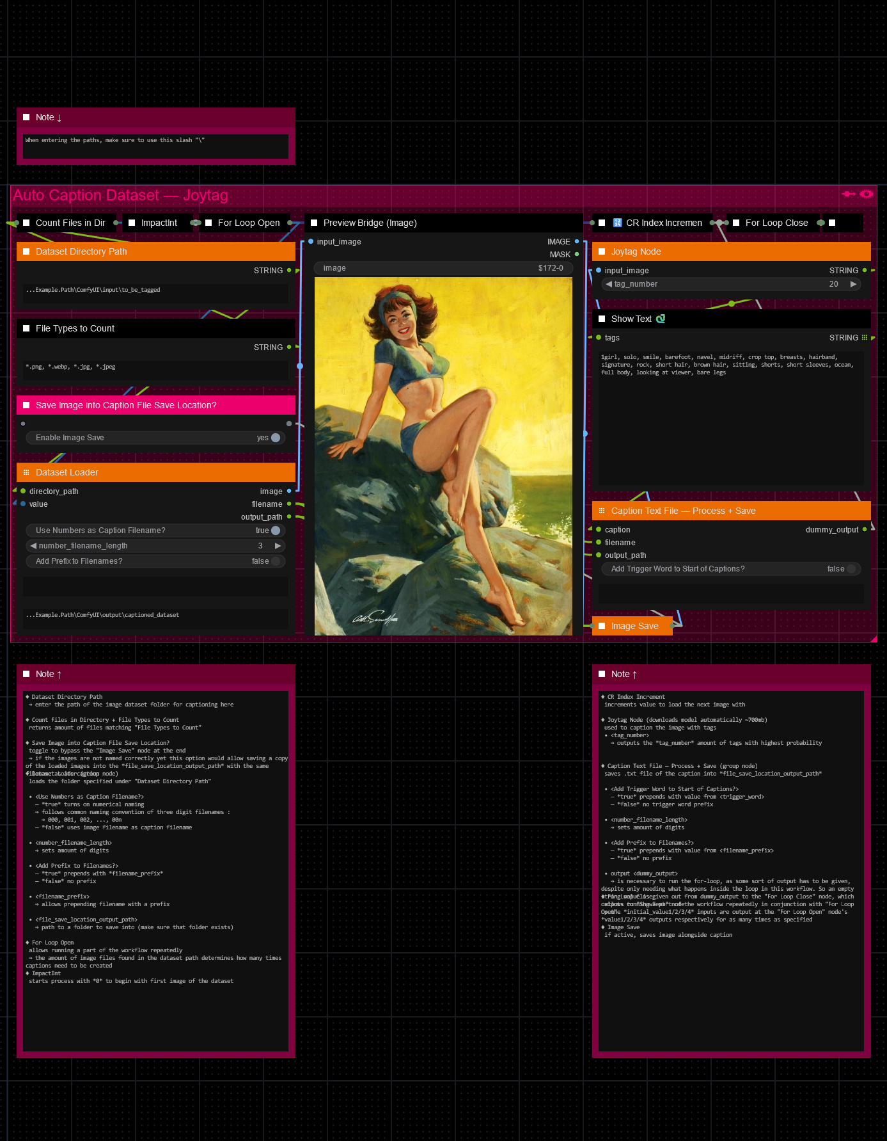Expand the For Loop Close node
The height and width of the screenshot is (1141, 887).
[x=736, y=223]
